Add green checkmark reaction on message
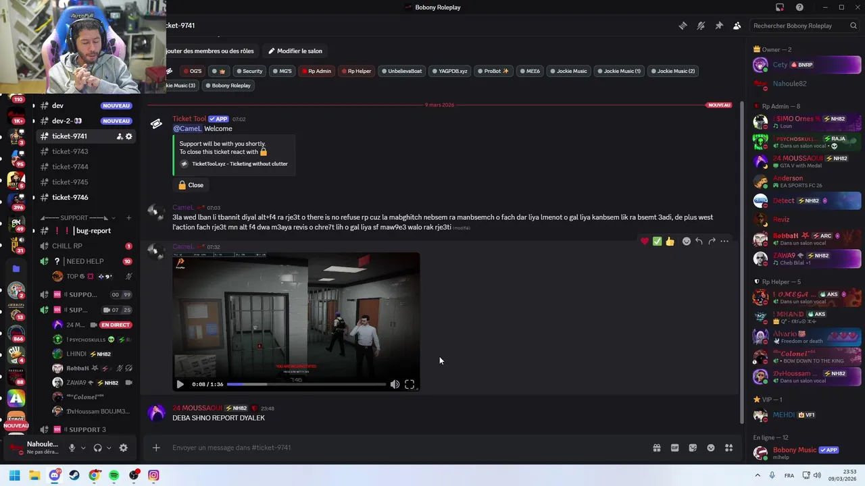The height and width of the screenshot is (486, 865). [657, 241]
